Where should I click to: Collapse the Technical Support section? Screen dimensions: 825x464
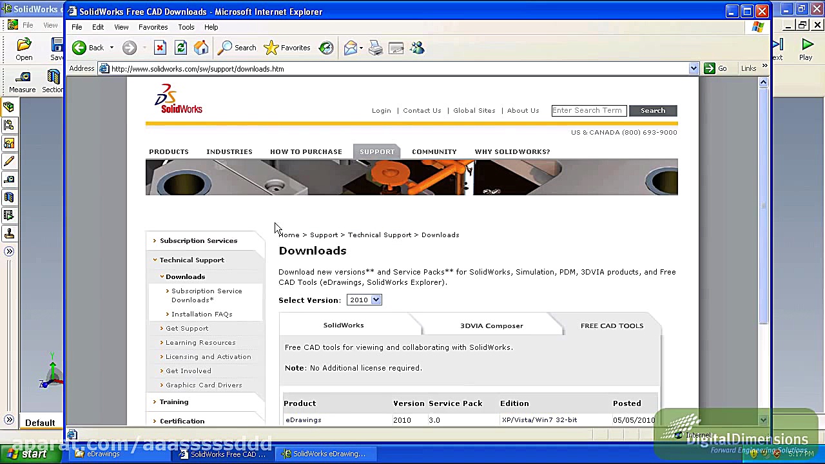pyautogui.click(x=191, y=260)
